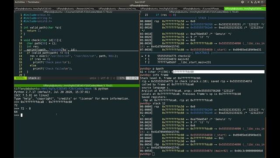This screenshot has height=158, width=280.
Task: Open the Activities overview
Action: pos(20,2)
